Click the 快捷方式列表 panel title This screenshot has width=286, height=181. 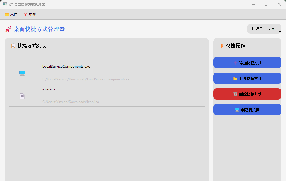(x=32, y=46)
